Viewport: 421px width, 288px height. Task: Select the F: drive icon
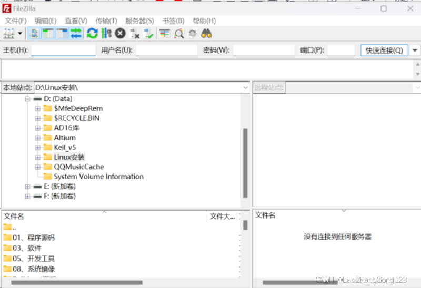coord(37,196)
